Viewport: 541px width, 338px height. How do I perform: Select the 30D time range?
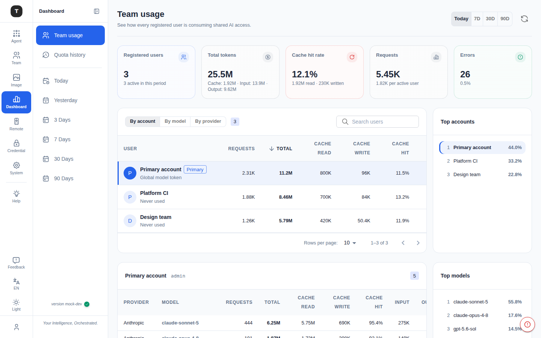(x=490, y=19)
